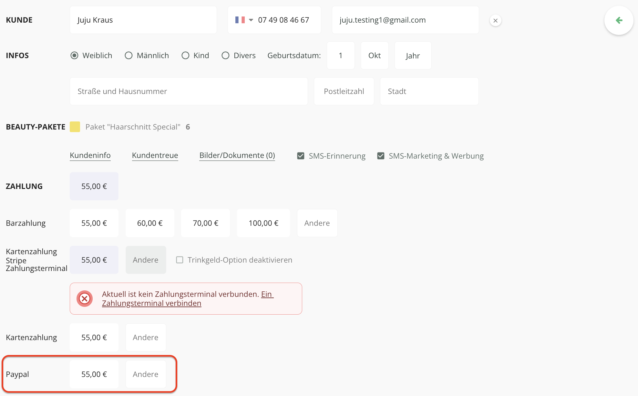
Task: Click the French flag country icon
Action: (240, 20)
